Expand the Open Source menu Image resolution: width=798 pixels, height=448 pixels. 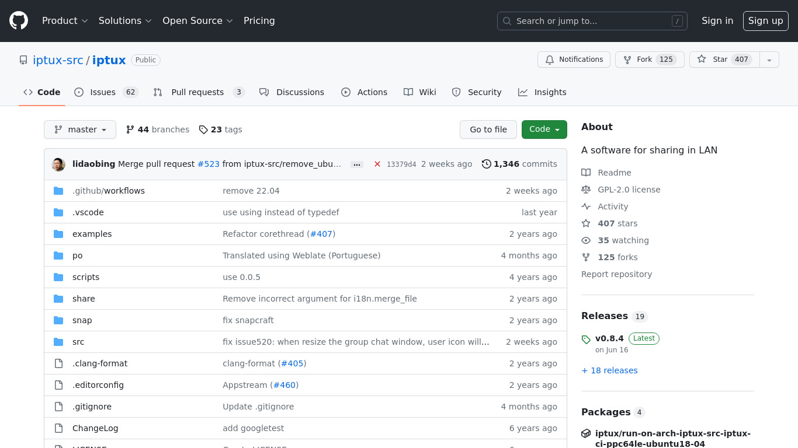pyautogui.click(x=197, y=21)
